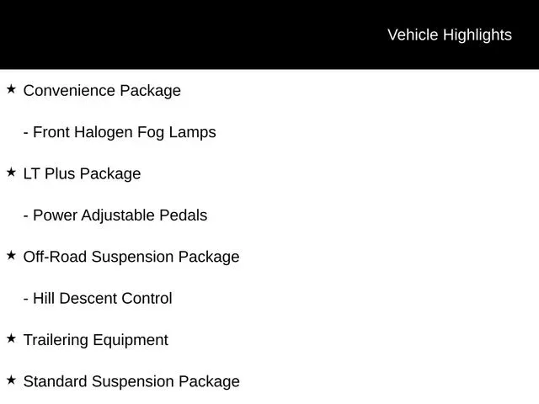The height and width of the screenshot is (404, 539).
Task: Click the star beside LT Plus Package
Action: coord(11,172)
